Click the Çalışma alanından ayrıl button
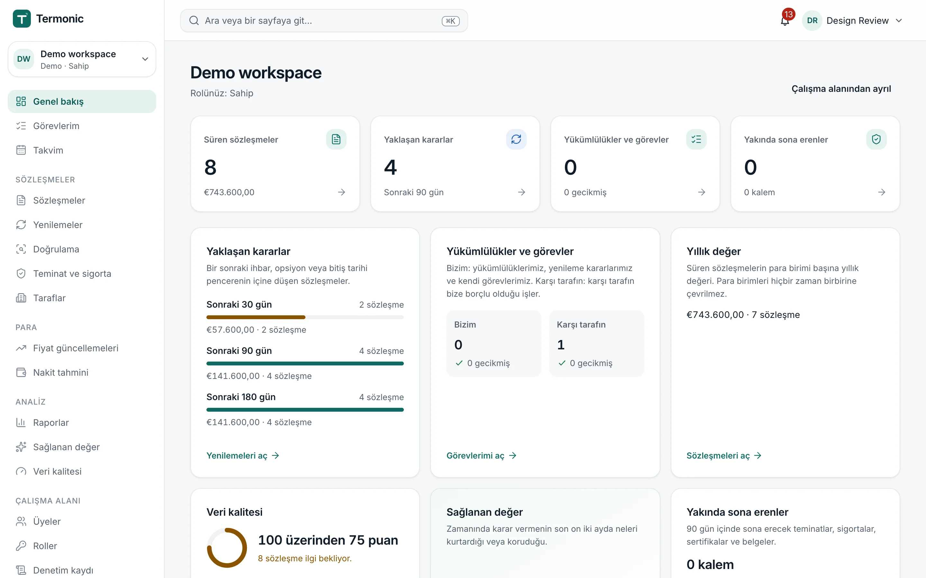 coord(841,89)
